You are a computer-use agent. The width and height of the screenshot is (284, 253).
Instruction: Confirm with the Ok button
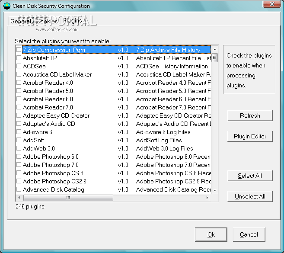tap(211, 234)
